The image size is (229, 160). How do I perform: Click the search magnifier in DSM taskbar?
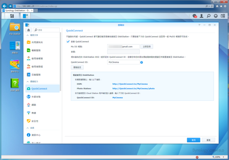tap(209, 16)
